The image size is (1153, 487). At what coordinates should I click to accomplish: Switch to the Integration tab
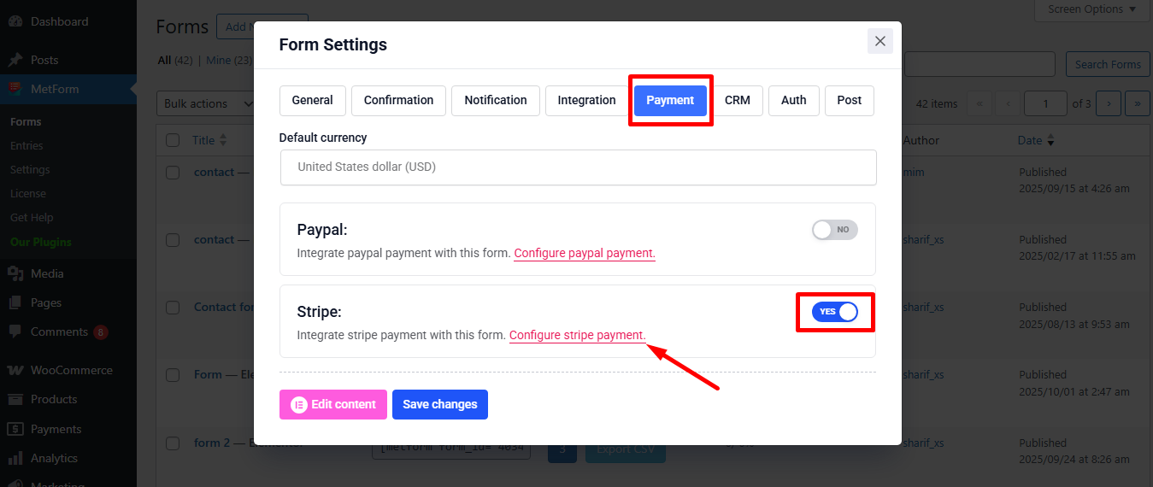[586, 100]
